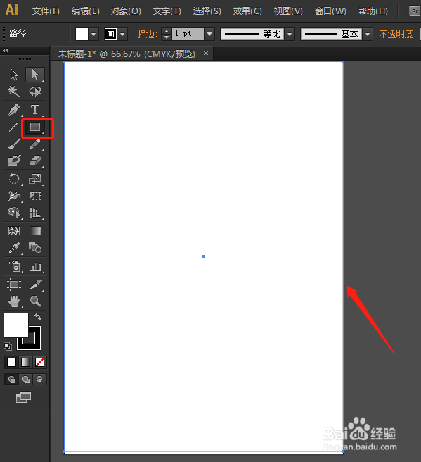Select the Blend tool
Screen dimensions: 421x462
[x=35, y=248]
